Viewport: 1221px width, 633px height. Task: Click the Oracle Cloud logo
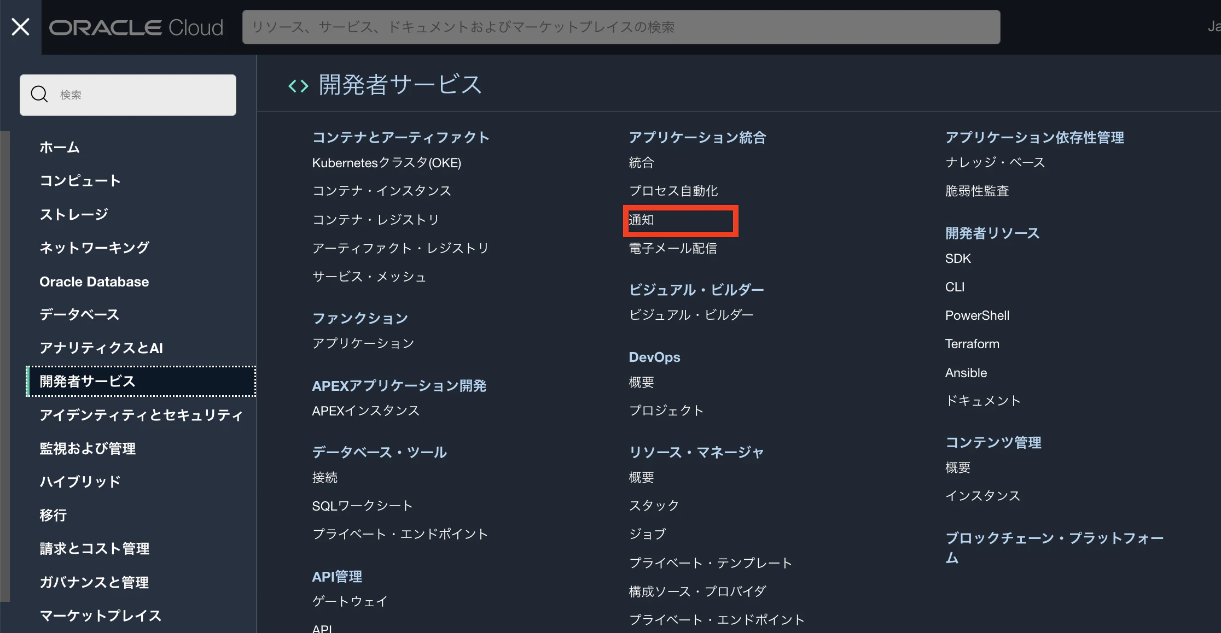coord(136,27)
